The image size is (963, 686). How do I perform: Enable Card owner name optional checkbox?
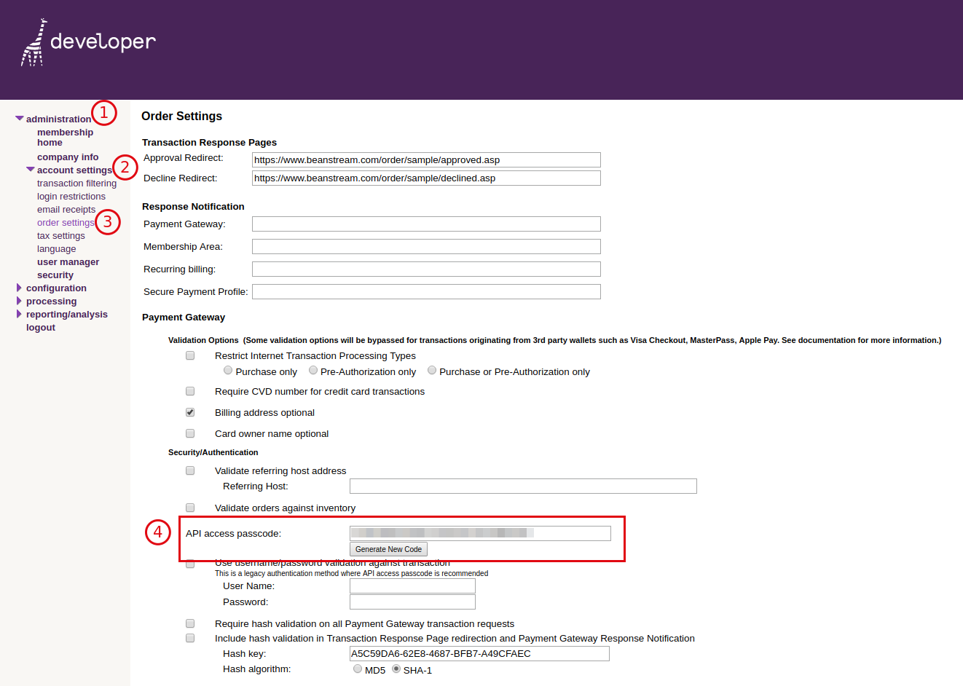click(190, 433)
